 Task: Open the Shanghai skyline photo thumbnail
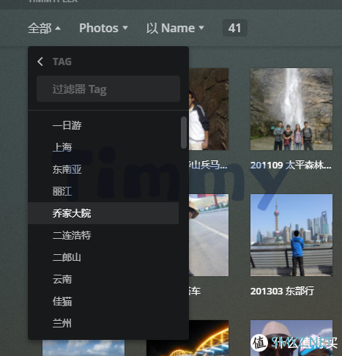point(291,235)
